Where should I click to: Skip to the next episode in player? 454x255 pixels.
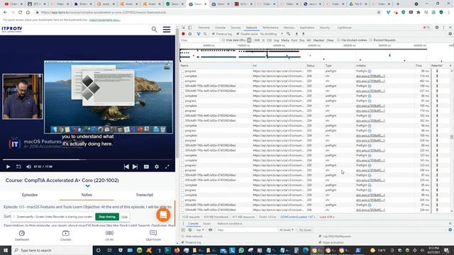[135, 166]
